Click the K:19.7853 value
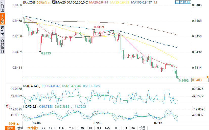The image size is (209, 130). pyautogui.click(x=46, y=107)
